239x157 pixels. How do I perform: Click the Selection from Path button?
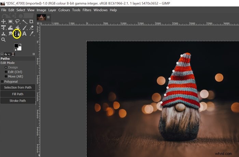point(18,88)
